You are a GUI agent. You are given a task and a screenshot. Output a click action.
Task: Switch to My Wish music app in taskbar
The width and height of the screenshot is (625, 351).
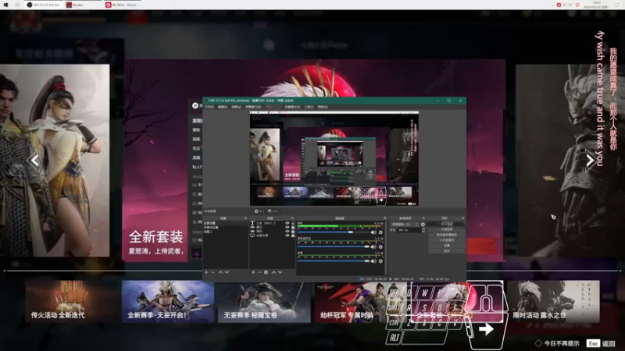(x=123, y=5)
